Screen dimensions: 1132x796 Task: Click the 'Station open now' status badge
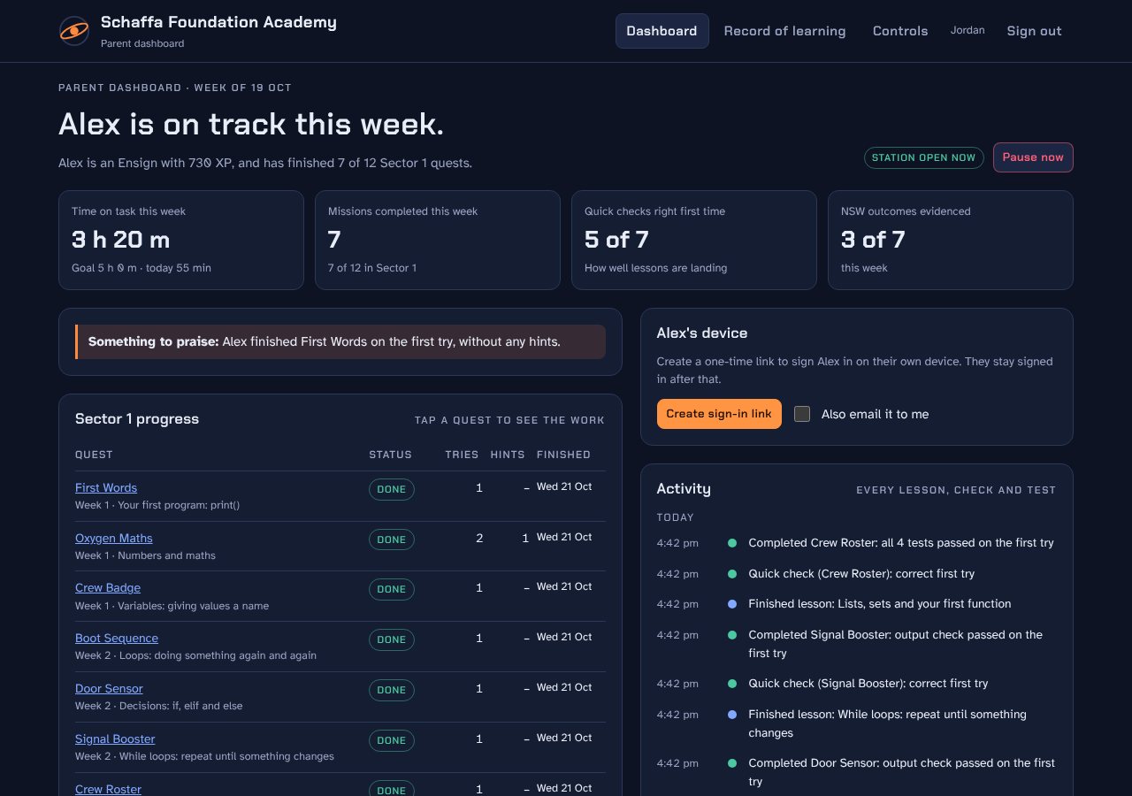click(923, 157)
